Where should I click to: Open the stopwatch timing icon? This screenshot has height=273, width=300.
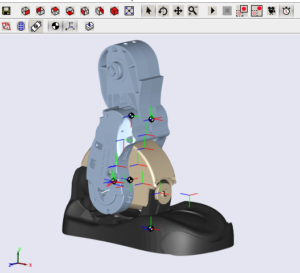(x=286, y=11)
